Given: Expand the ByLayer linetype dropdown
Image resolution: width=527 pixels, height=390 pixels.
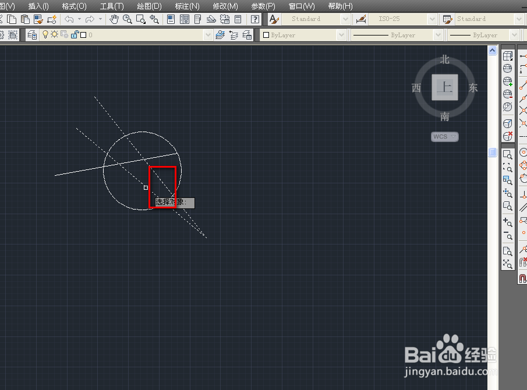Looking at the screenshot, I should coord(438,35).
